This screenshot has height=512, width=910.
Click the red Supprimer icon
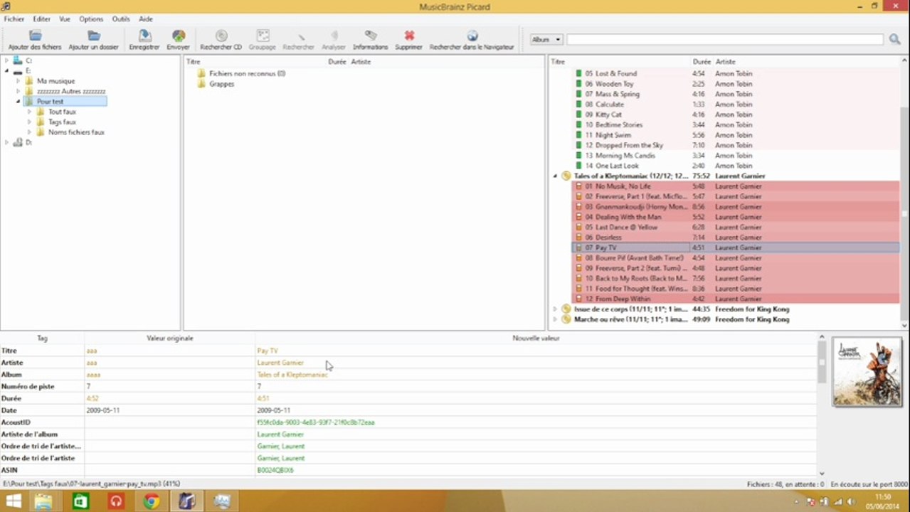tap(409, 36)
